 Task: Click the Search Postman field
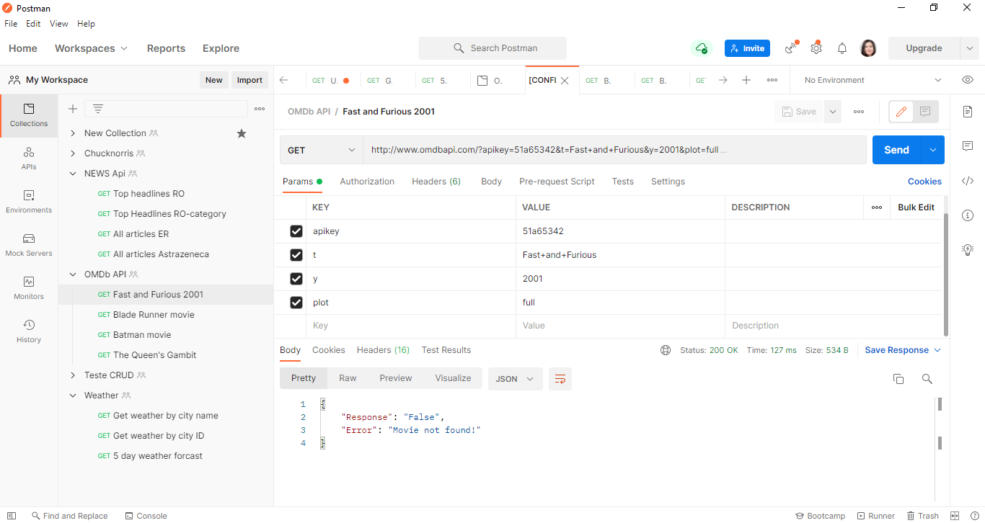[x=492, y=48]
